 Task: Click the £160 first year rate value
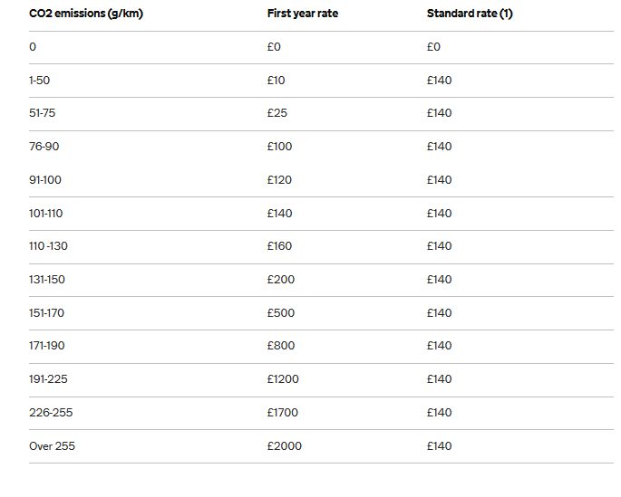click(279, 246)
